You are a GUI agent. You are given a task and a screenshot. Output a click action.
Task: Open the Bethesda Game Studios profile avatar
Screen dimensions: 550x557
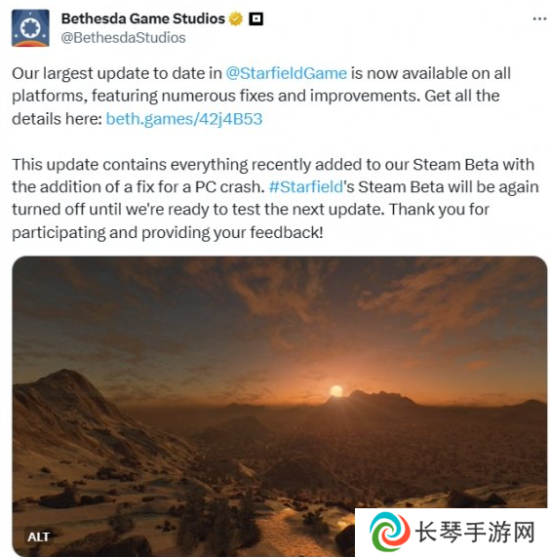30,28
